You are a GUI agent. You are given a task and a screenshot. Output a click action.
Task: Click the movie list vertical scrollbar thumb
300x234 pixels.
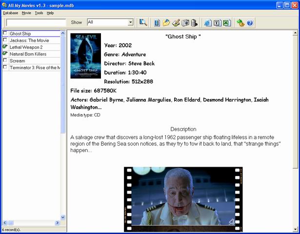point(63,85)
